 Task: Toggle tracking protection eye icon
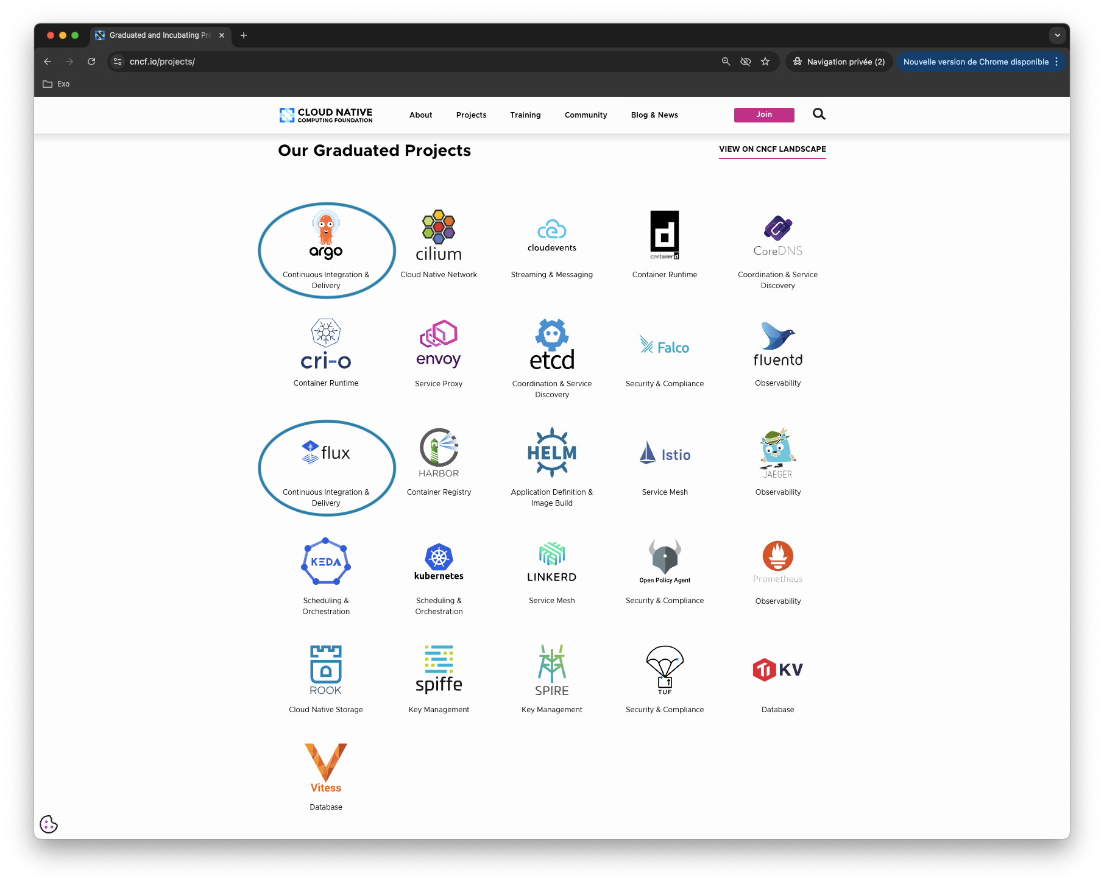point(745,62)
